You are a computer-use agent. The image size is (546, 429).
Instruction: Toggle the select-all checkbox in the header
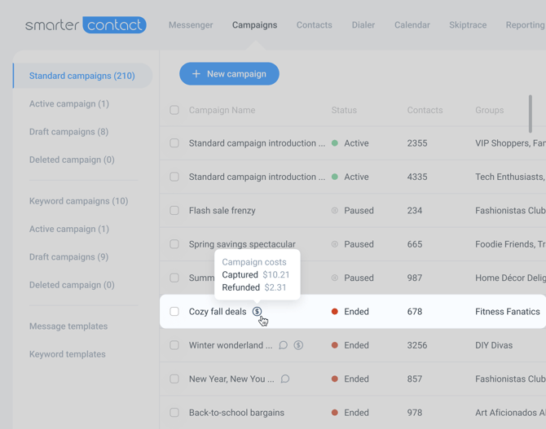pos(174,110)
